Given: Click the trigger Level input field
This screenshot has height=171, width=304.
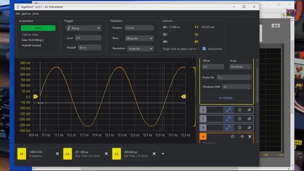Looking at the screenshot, I should point(88,38).
